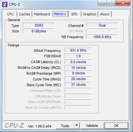Screen dimensions: 133x132
Task: Open the Graphics tab
Action: (90, 14)
